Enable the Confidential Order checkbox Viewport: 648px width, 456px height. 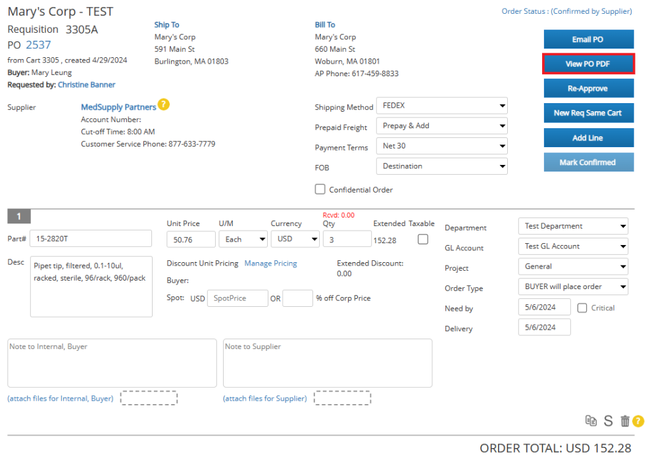coord(320,189)
